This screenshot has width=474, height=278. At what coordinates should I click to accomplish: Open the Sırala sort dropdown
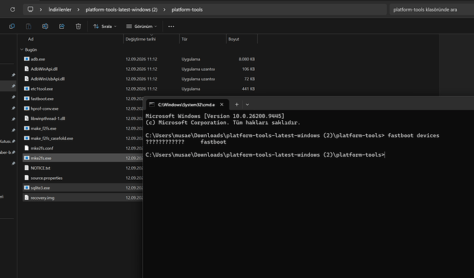click(x=104, y=26)
